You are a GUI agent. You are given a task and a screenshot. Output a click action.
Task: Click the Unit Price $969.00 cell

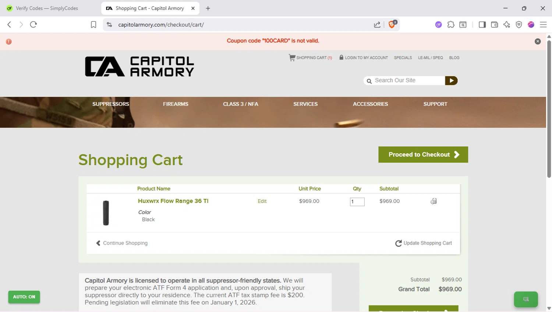point(309,201)
